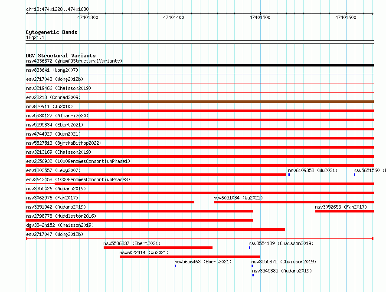Open variant nsv6031084 (Wu2021)
386x292 pixels.
pos(238,198)
